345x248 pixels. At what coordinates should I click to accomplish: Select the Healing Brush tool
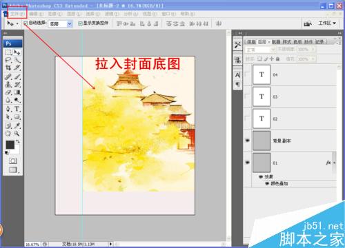[8, 76]
